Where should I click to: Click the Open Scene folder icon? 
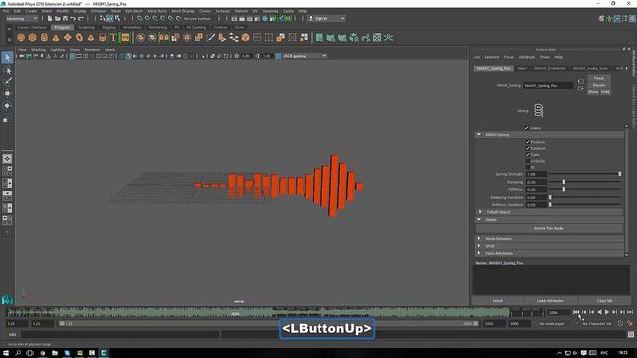click(58, 18)
